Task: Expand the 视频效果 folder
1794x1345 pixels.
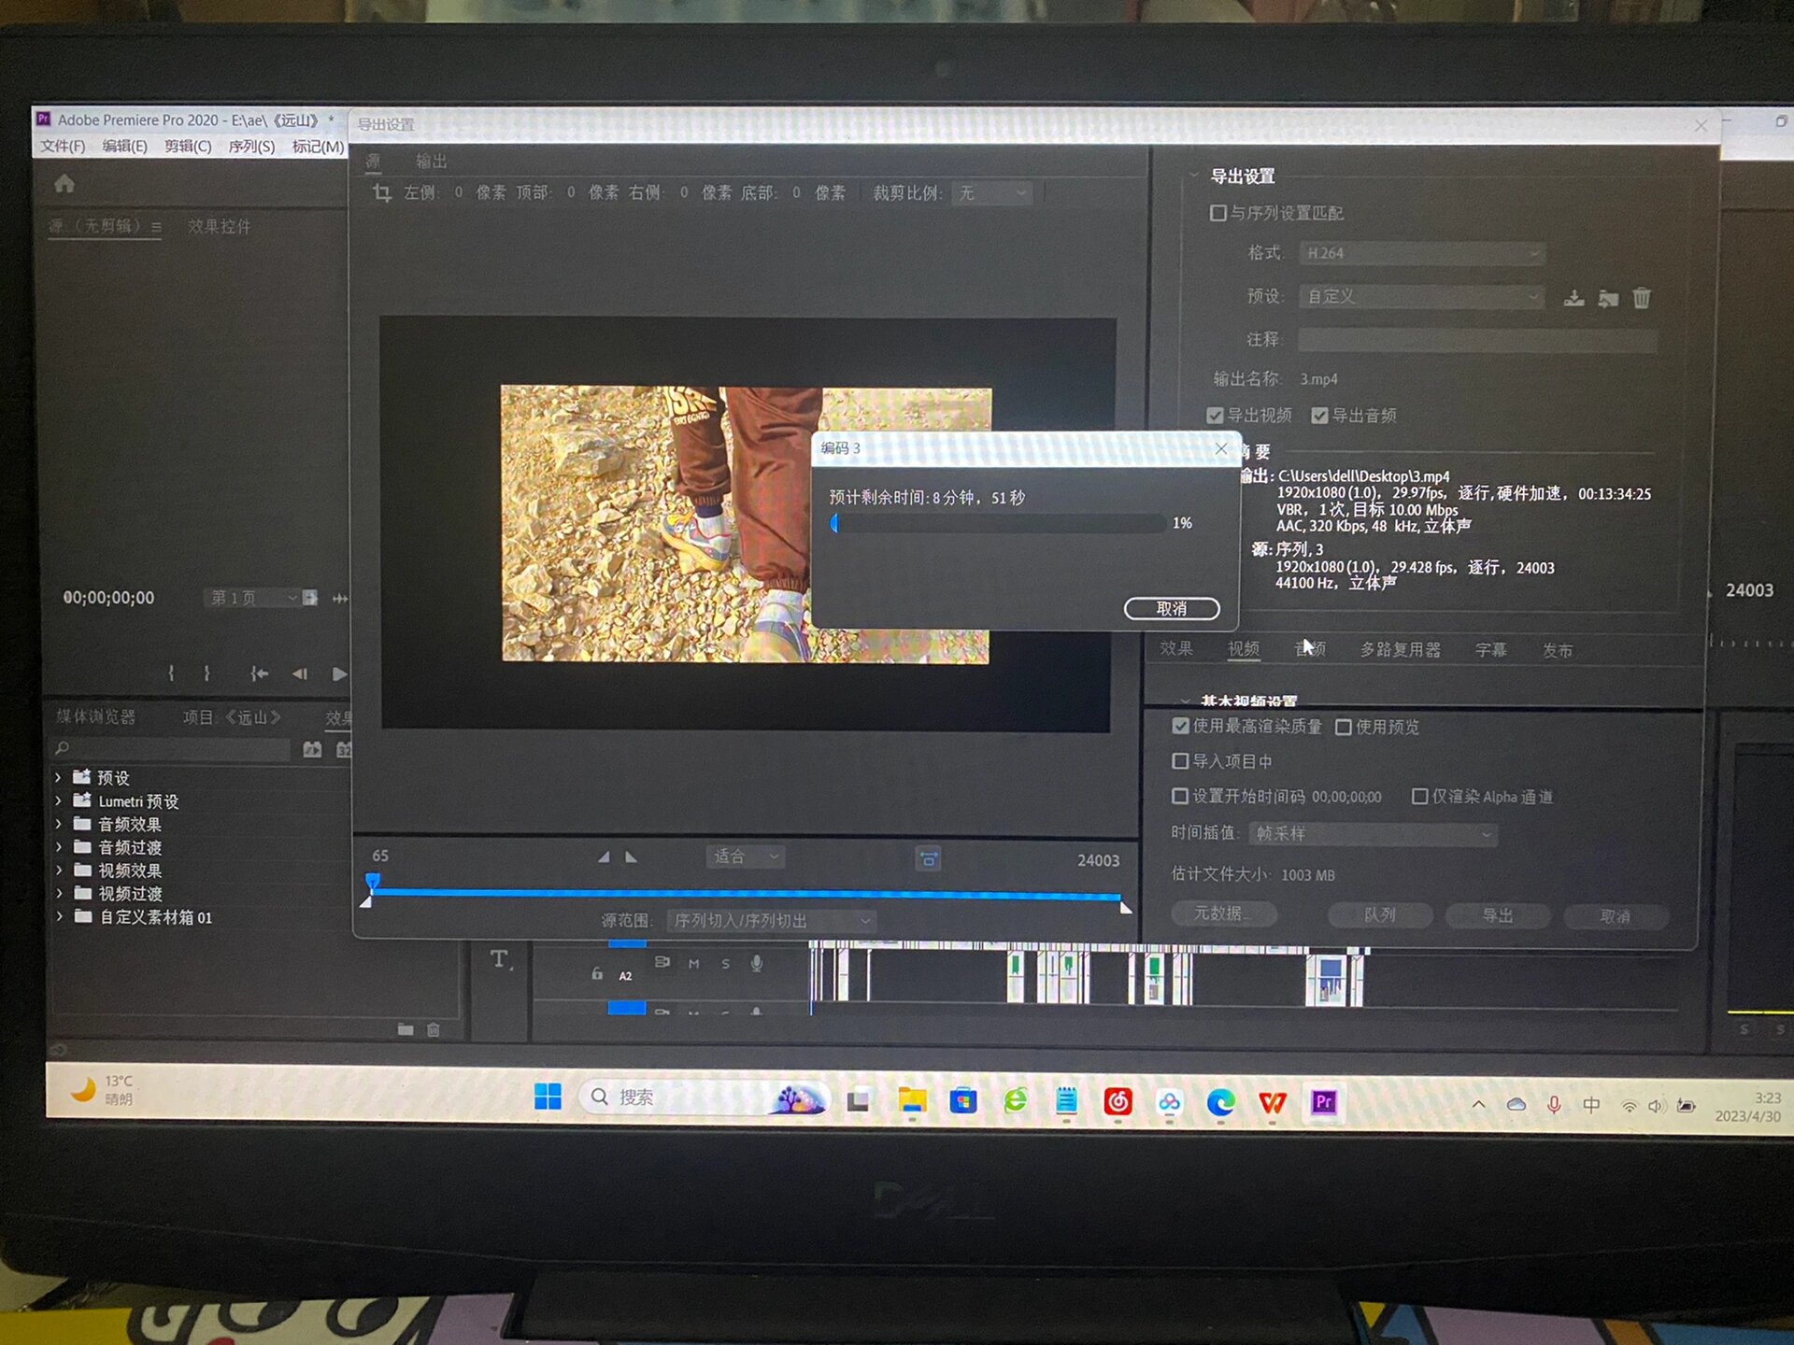Action: pyautogui.click(x=59, y=870)
